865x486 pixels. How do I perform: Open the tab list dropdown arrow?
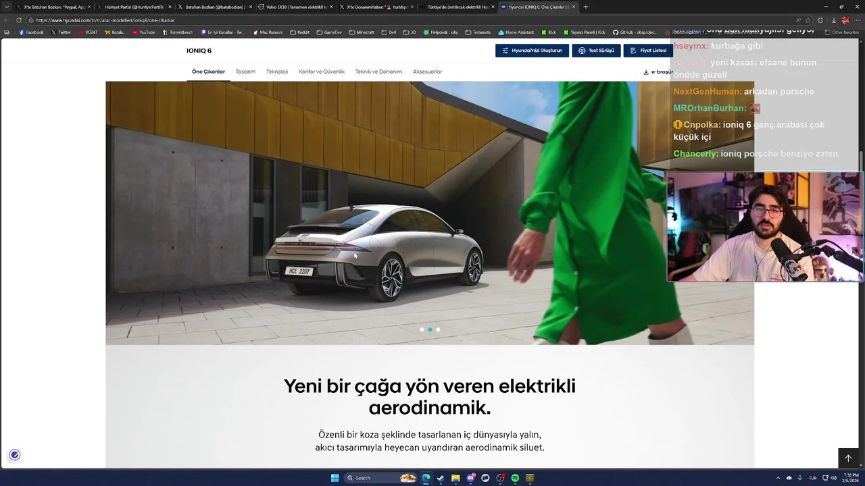click(x=7, y=7)
